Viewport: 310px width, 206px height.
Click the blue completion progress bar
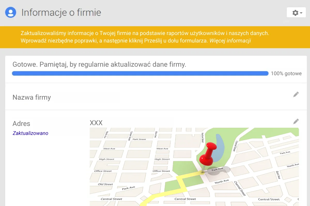pos(140,74)
